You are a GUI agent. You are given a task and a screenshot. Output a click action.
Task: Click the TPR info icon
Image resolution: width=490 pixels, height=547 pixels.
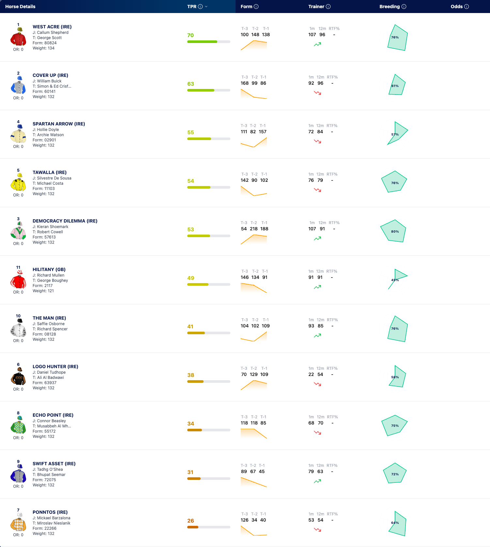click(200, 7)
